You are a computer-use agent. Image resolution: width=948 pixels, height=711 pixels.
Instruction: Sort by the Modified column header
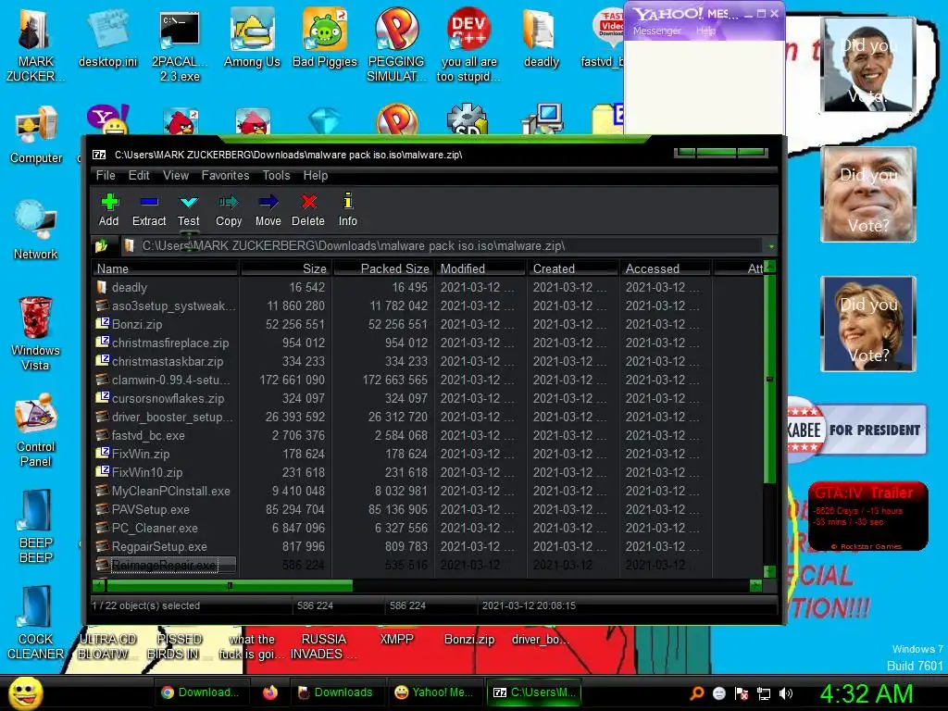(481, 268)
